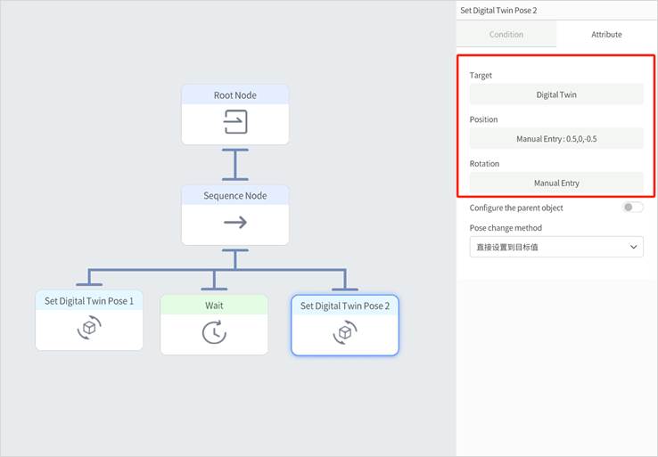
Task: Select the Set Digital Twin Pose 2 cube icon
Action: point(344,332)
